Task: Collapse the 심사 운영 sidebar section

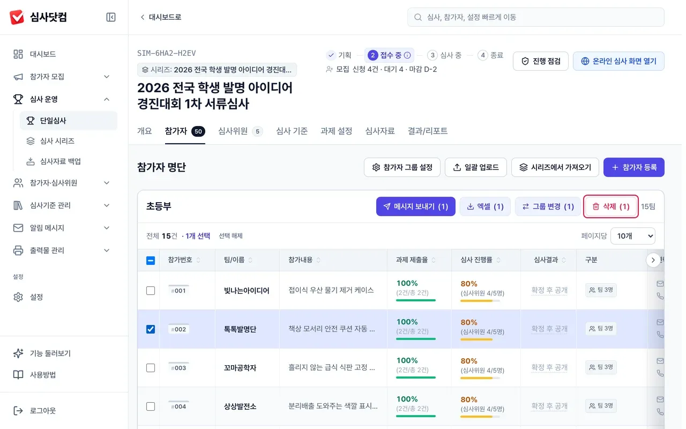Action: click(64, 99)
